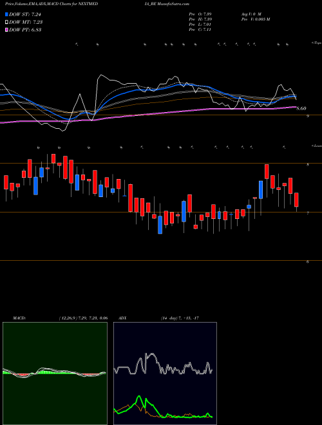
Task: Click the price axis label '6' on the candlestick chart
Action: tap(308, 262)
